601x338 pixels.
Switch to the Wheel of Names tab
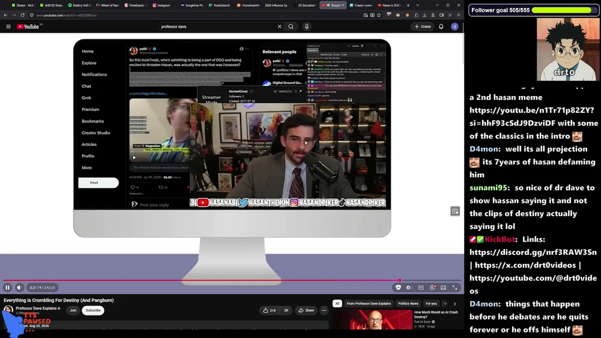point(107,5)
